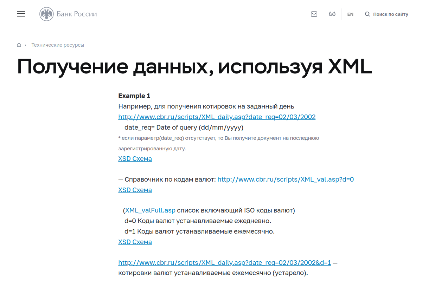
Task: Click the Банк России logo text
Action: click(77, 14)
